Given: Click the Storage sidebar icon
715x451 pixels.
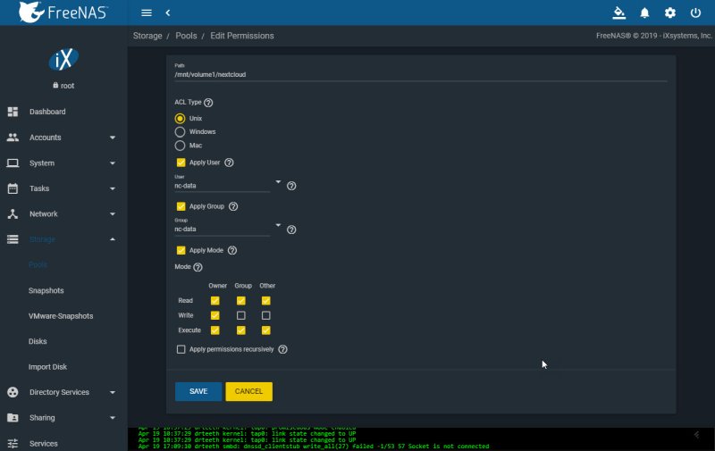Looking at the screenshot, I should (x=13, y=239).
